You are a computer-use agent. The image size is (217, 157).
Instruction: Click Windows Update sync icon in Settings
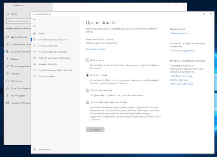7,37
